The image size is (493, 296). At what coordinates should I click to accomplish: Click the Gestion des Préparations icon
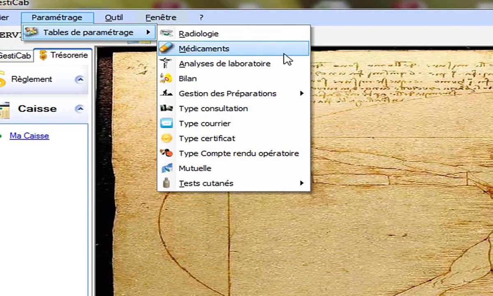166,93
